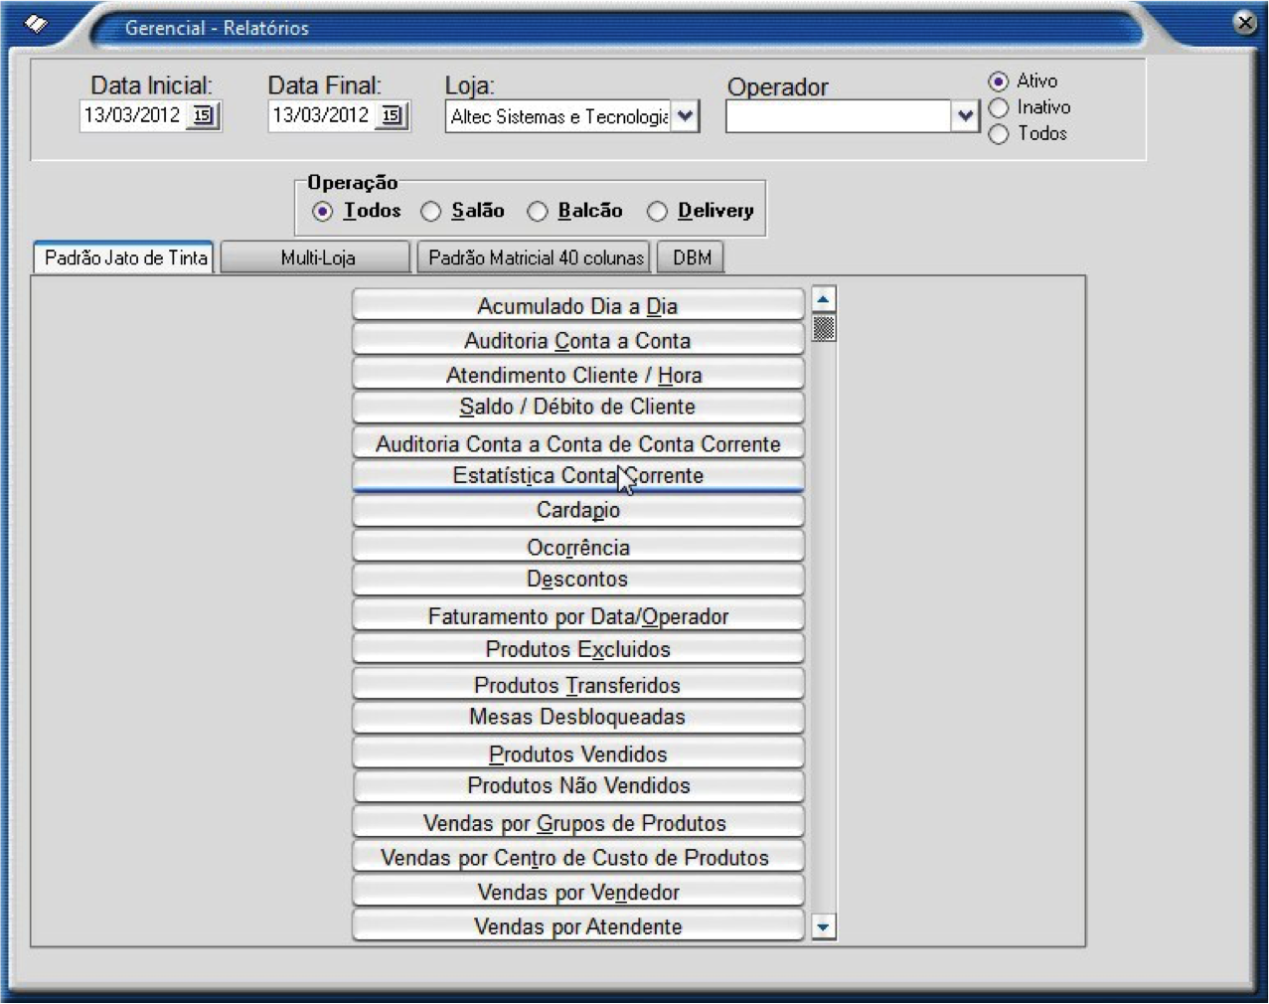Select the Balcão operation option

tap(538, 211)
